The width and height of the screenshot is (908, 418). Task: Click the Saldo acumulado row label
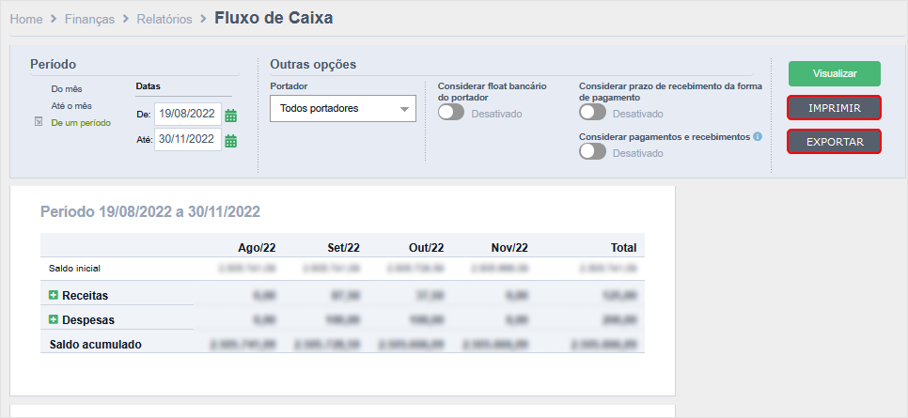[96, 345]
